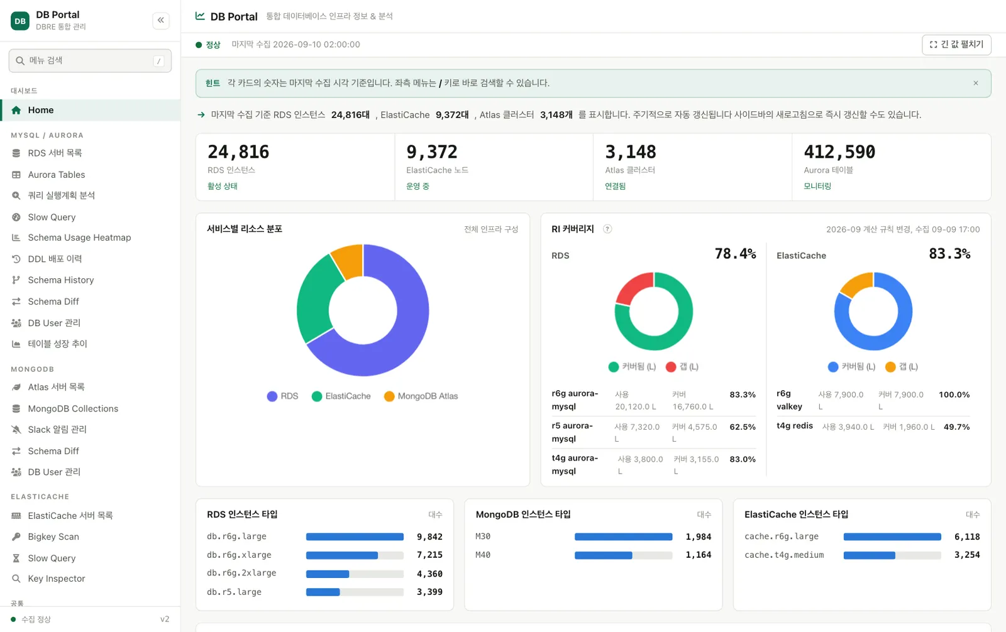1006x632 pixels.
Task: Toggle 갭 (L) legend under the RDS coverage donut
Action: click(x=682, y=366)
